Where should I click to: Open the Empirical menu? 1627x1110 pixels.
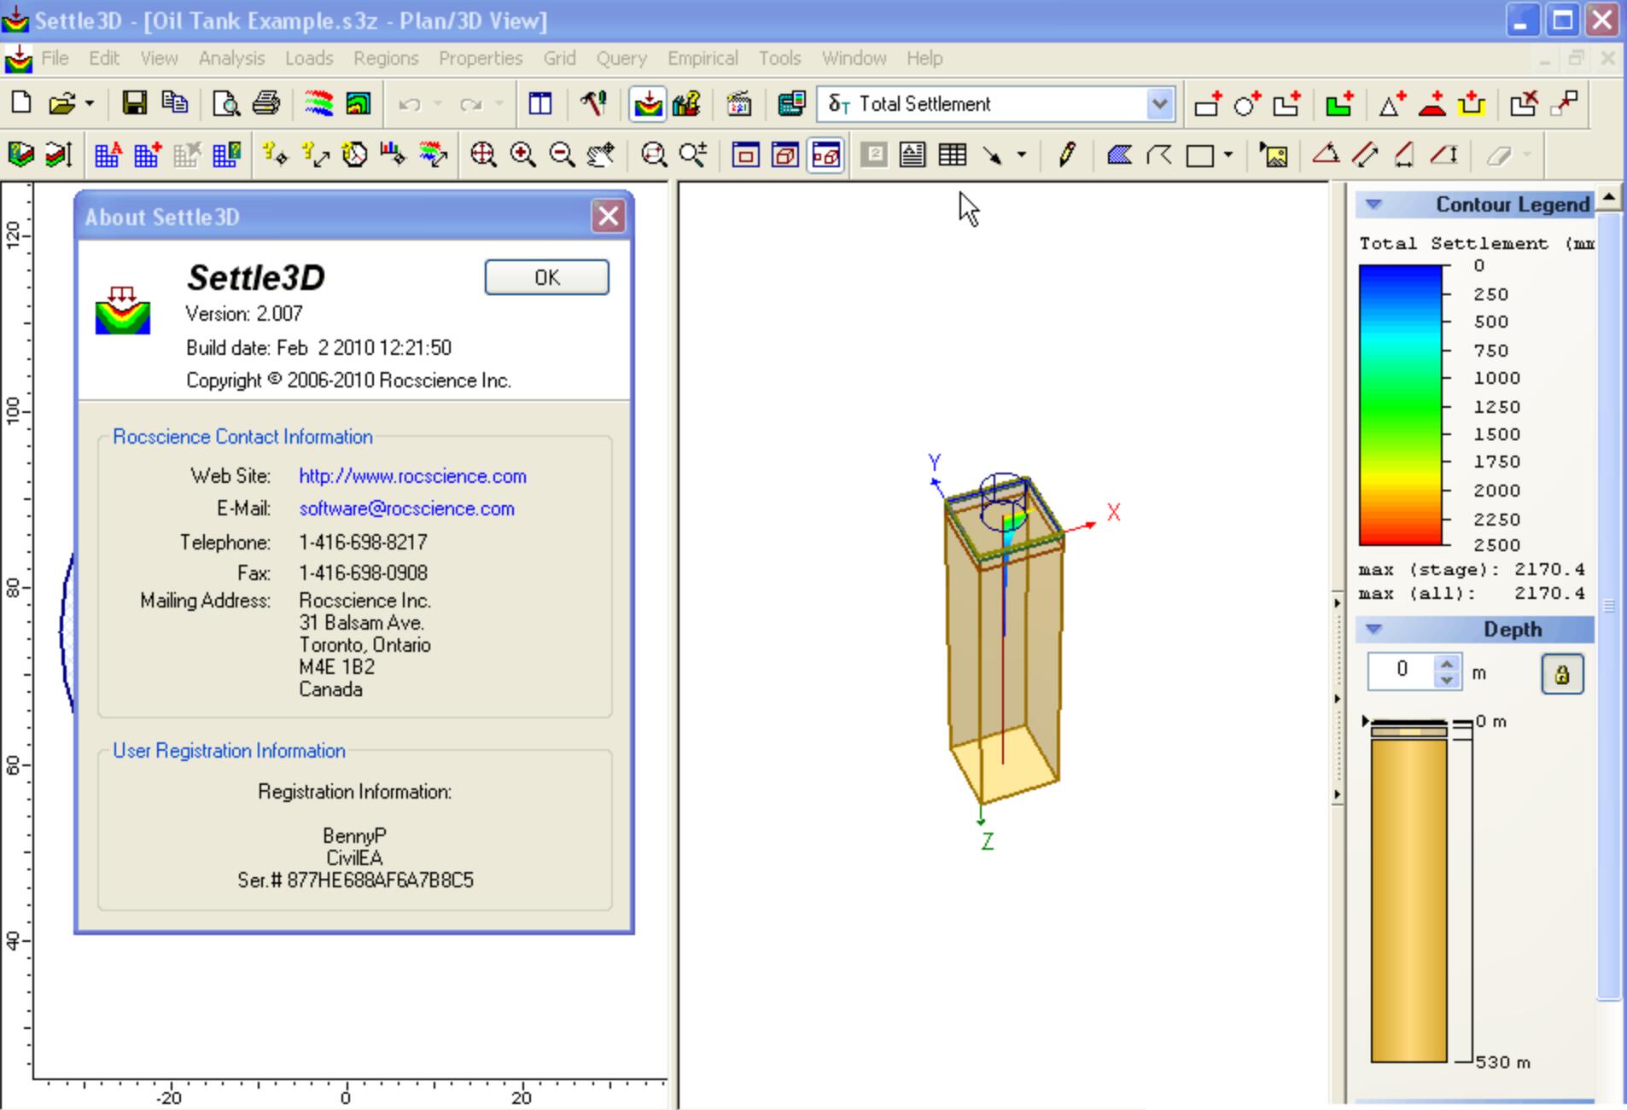pos(703,58)
